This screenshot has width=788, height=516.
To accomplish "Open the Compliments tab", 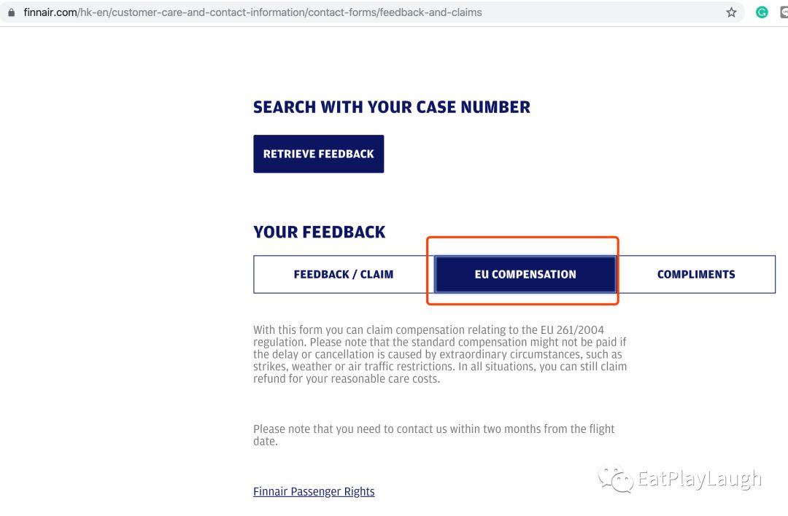I will click(x=696, y=275).
